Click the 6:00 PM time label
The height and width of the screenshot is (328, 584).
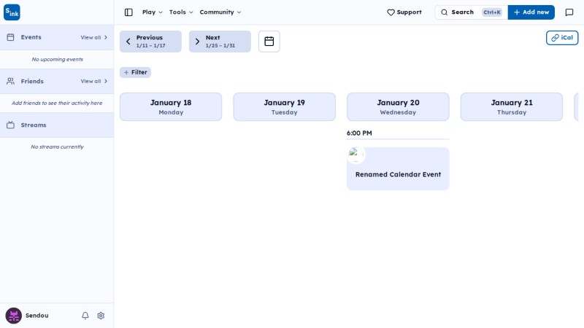pyautogui.click(x=359, y=133)
